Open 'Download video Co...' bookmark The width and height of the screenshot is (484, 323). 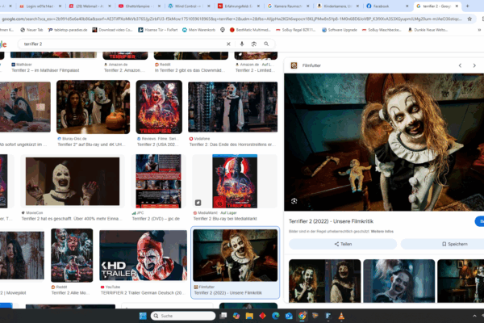112,30
